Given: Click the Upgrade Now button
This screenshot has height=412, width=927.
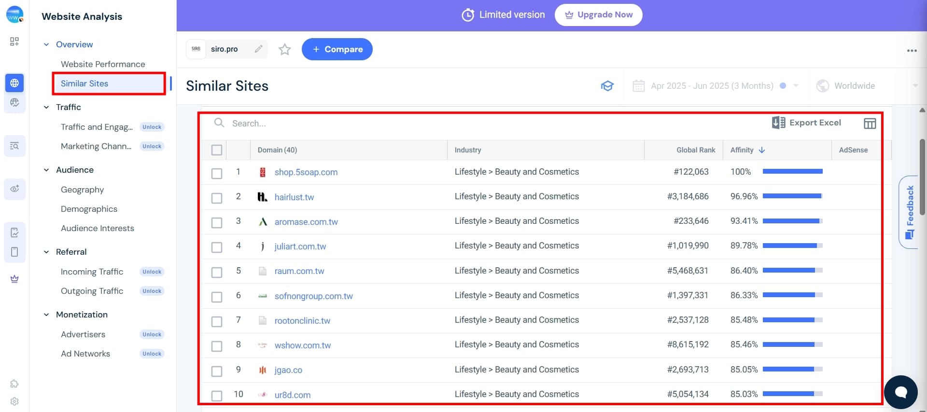Looking at the screenshot, I should 598,15.
